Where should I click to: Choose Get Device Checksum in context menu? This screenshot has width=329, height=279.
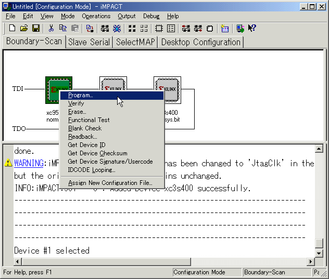pyautogui.click(x=112, y=153)
